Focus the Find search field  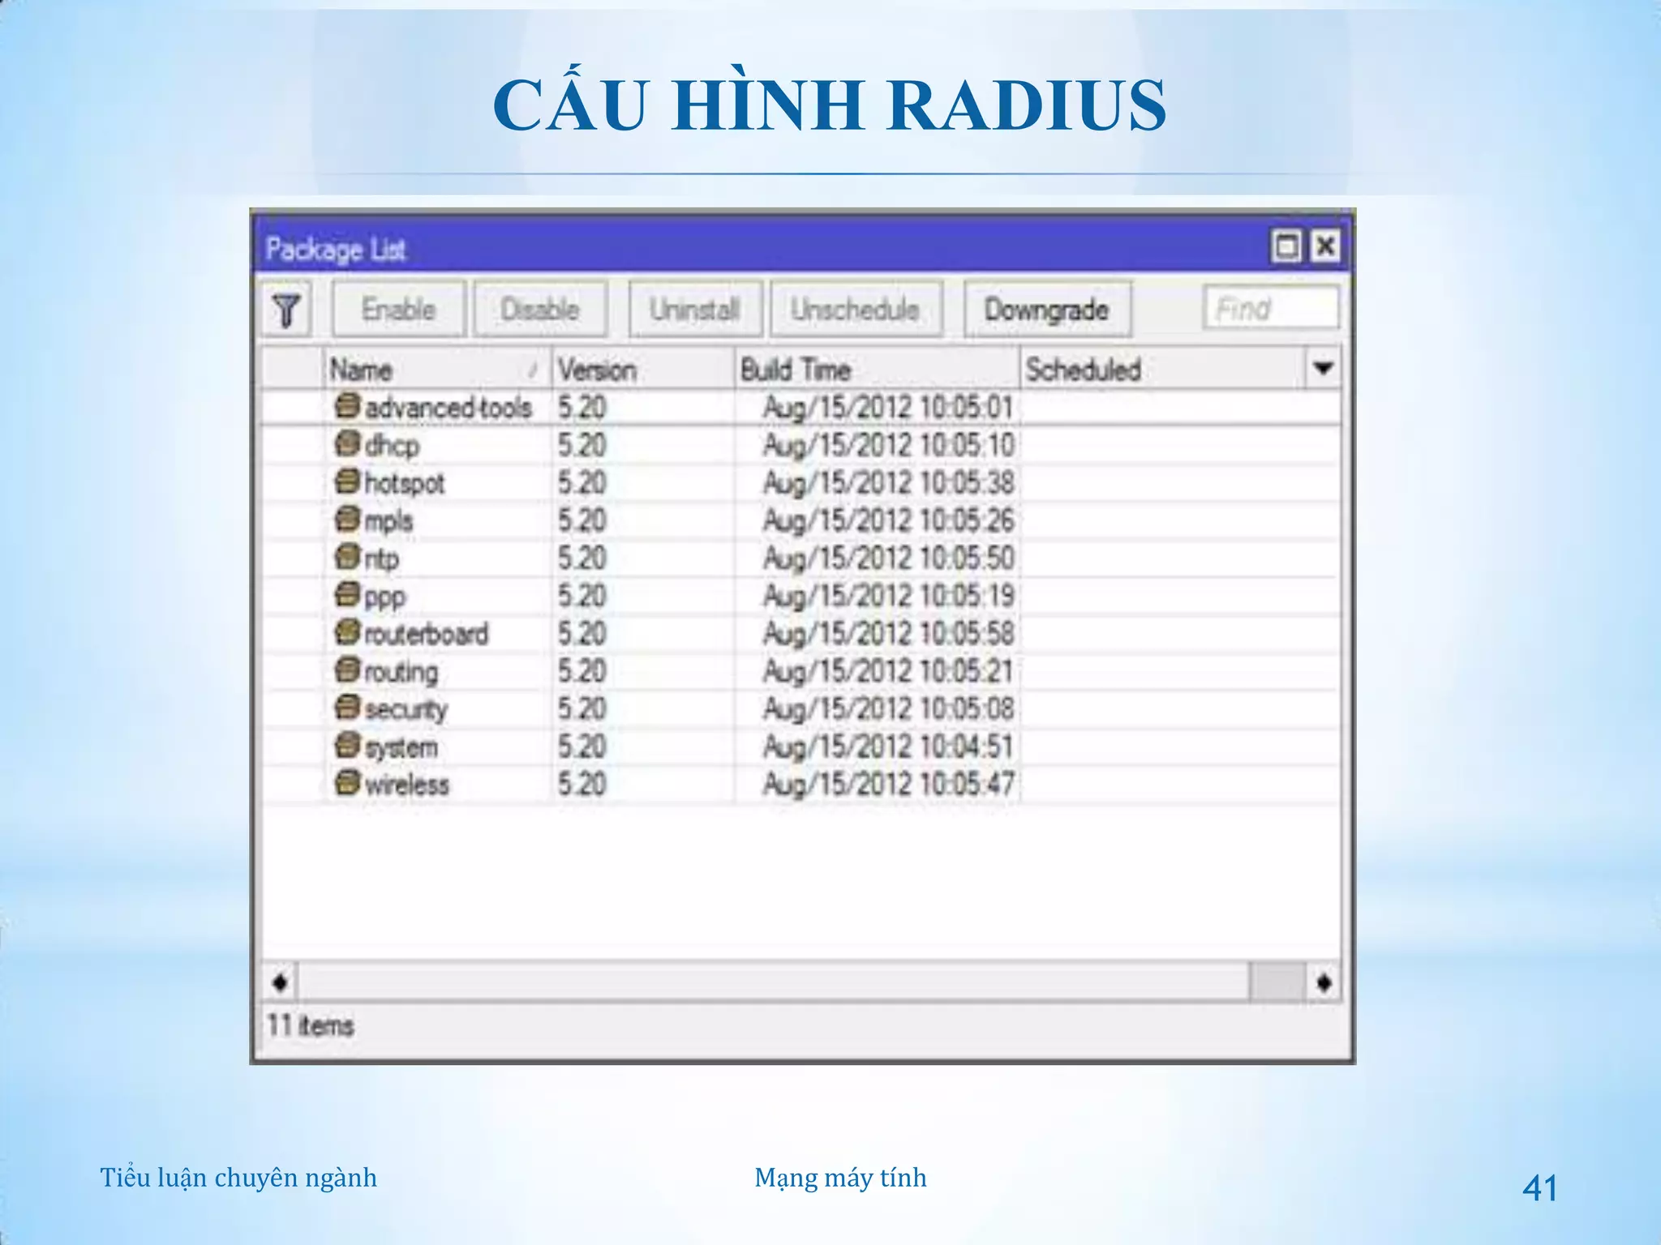(1271, 309)
